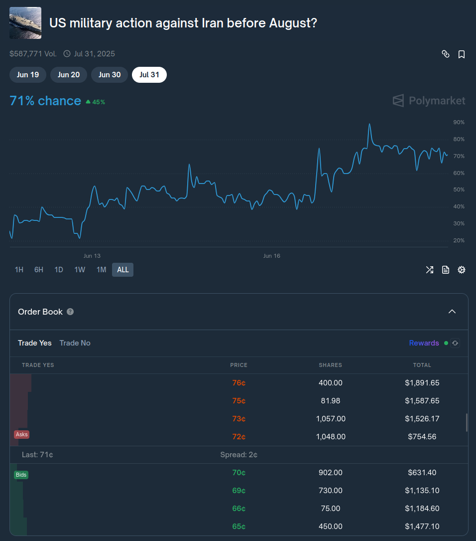Click the clock icon beside Jul 31, 2025

67,54
